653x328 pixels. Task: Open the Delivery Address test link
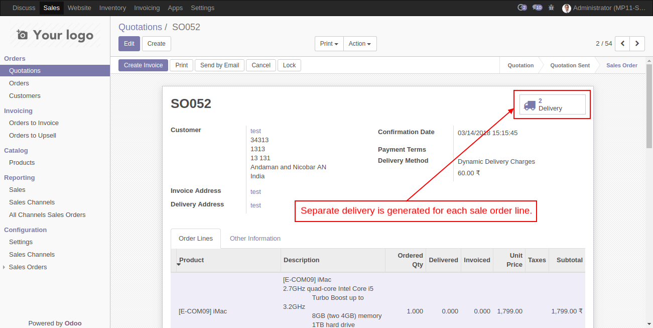pos(255,205)
